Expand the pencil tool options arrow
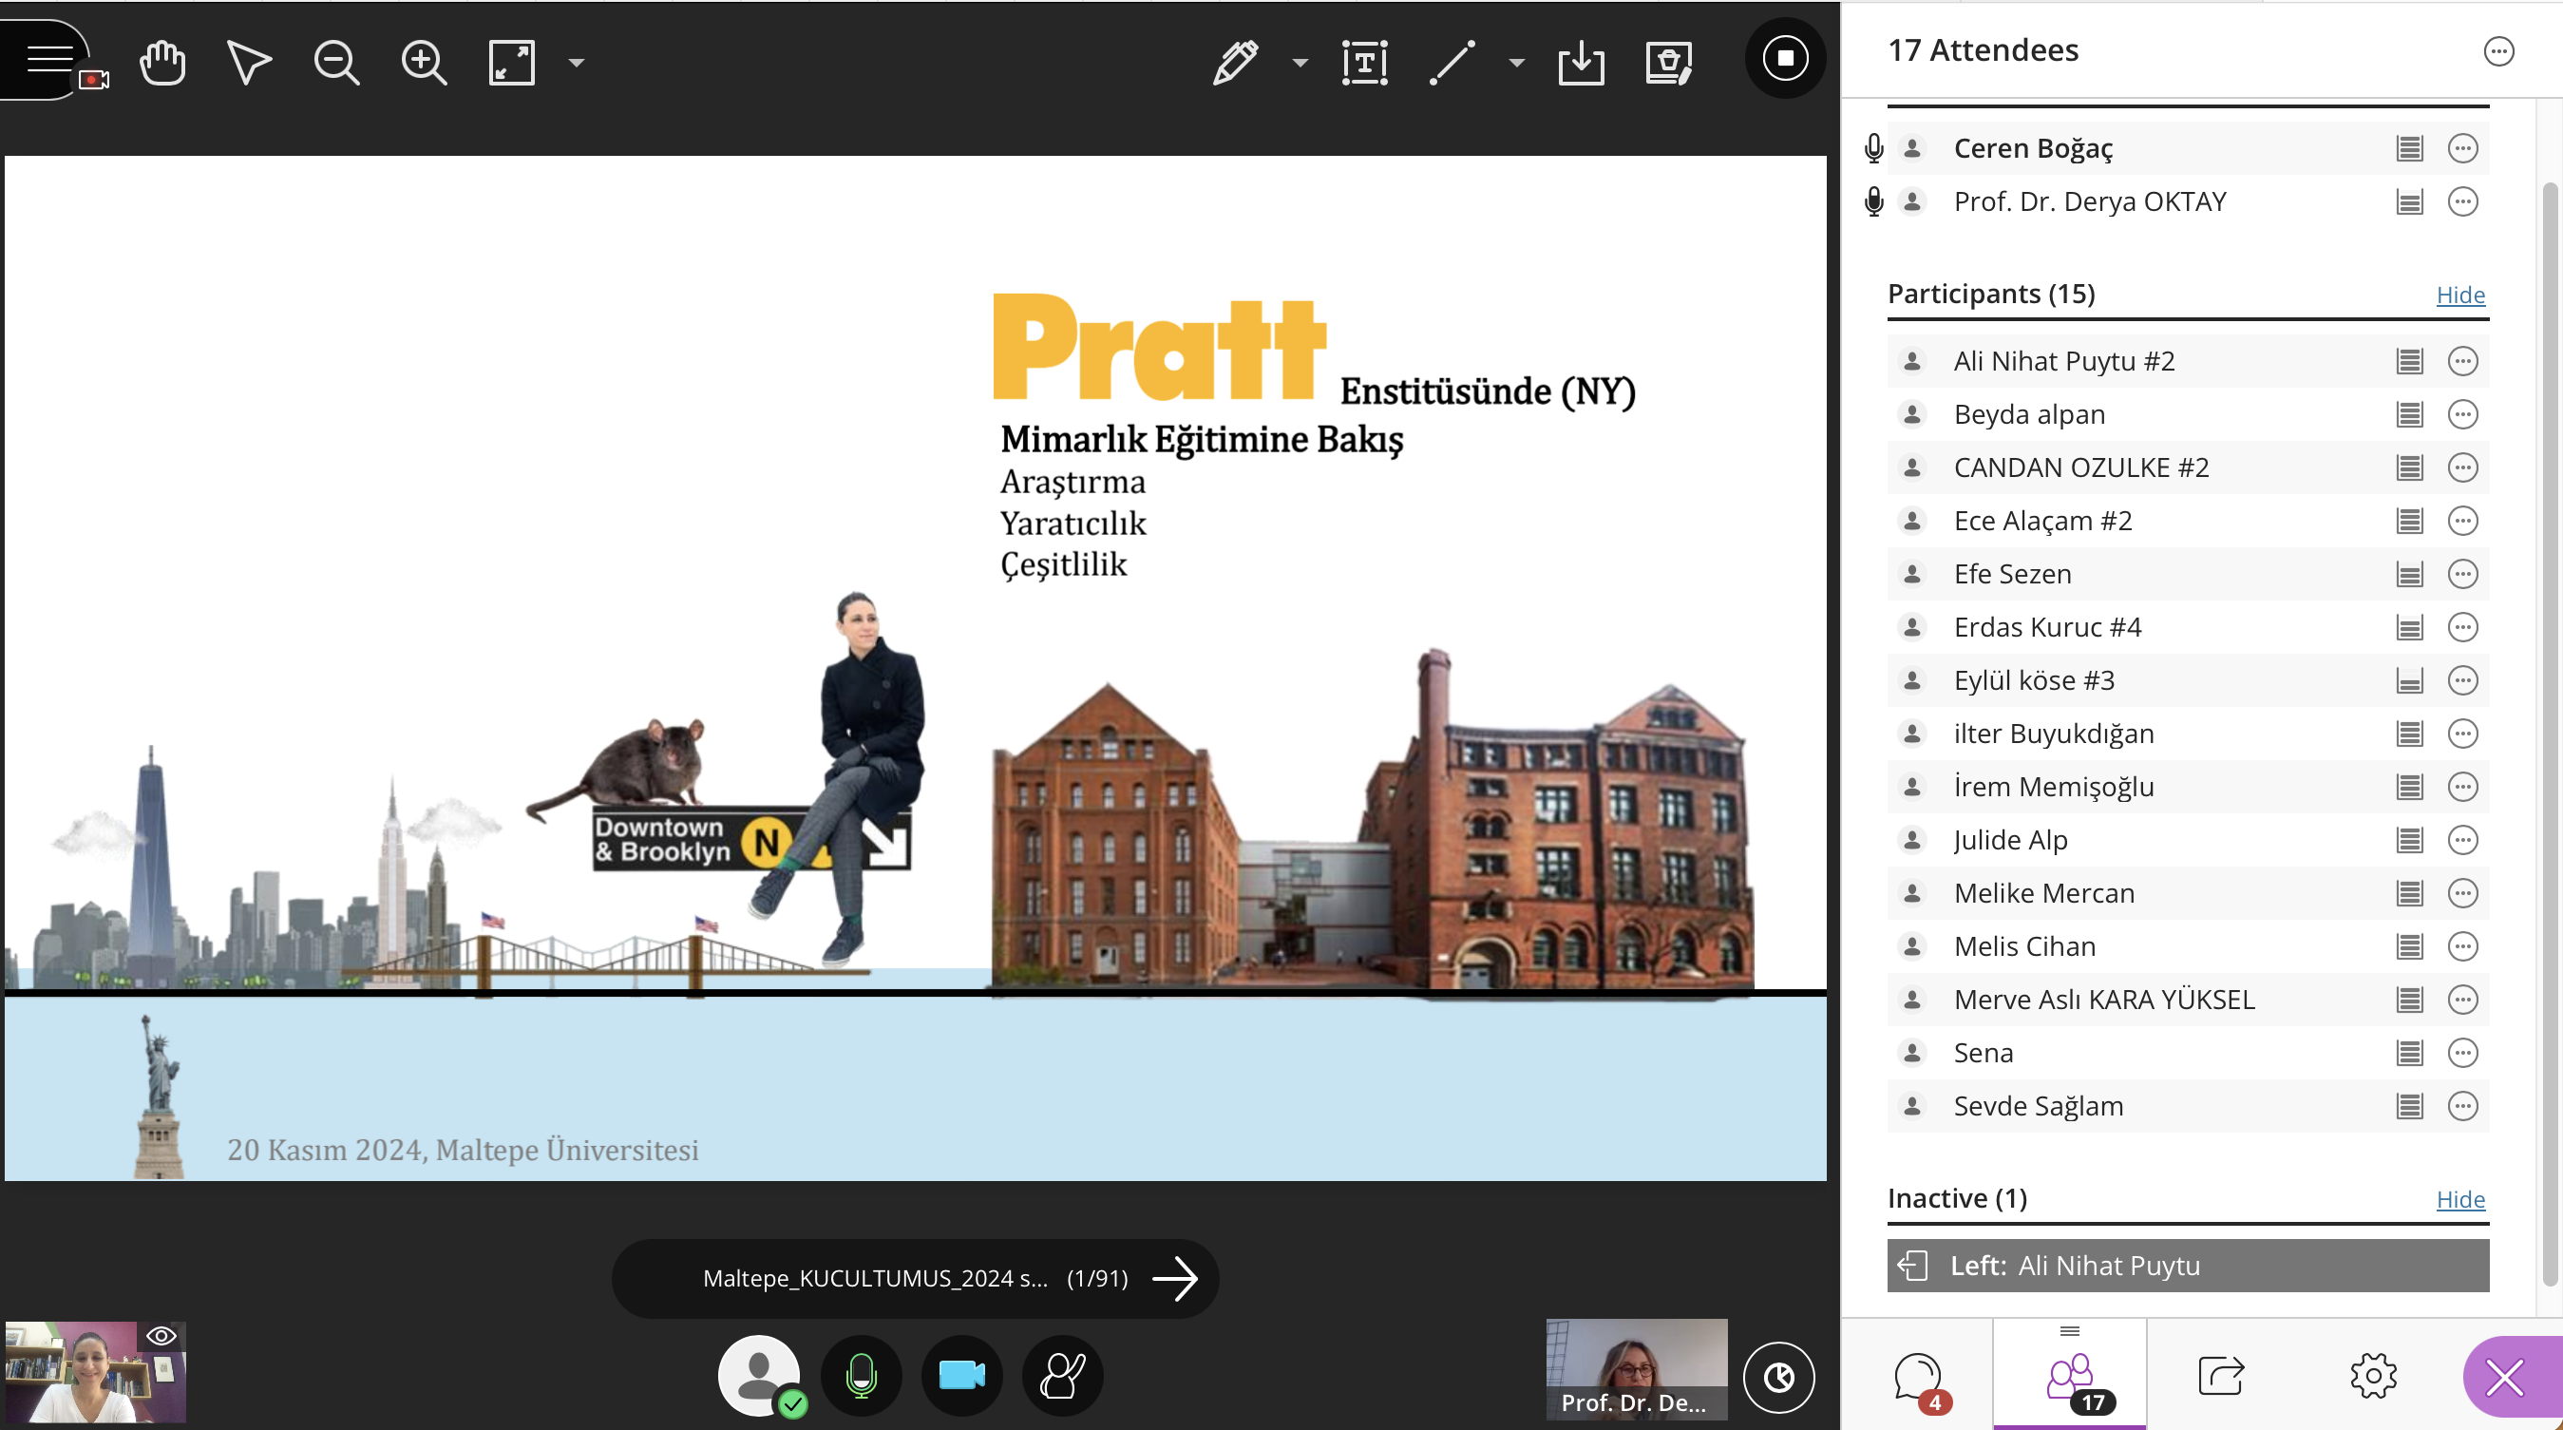Viewport: 2563px width, 1430px height. 1300,63
